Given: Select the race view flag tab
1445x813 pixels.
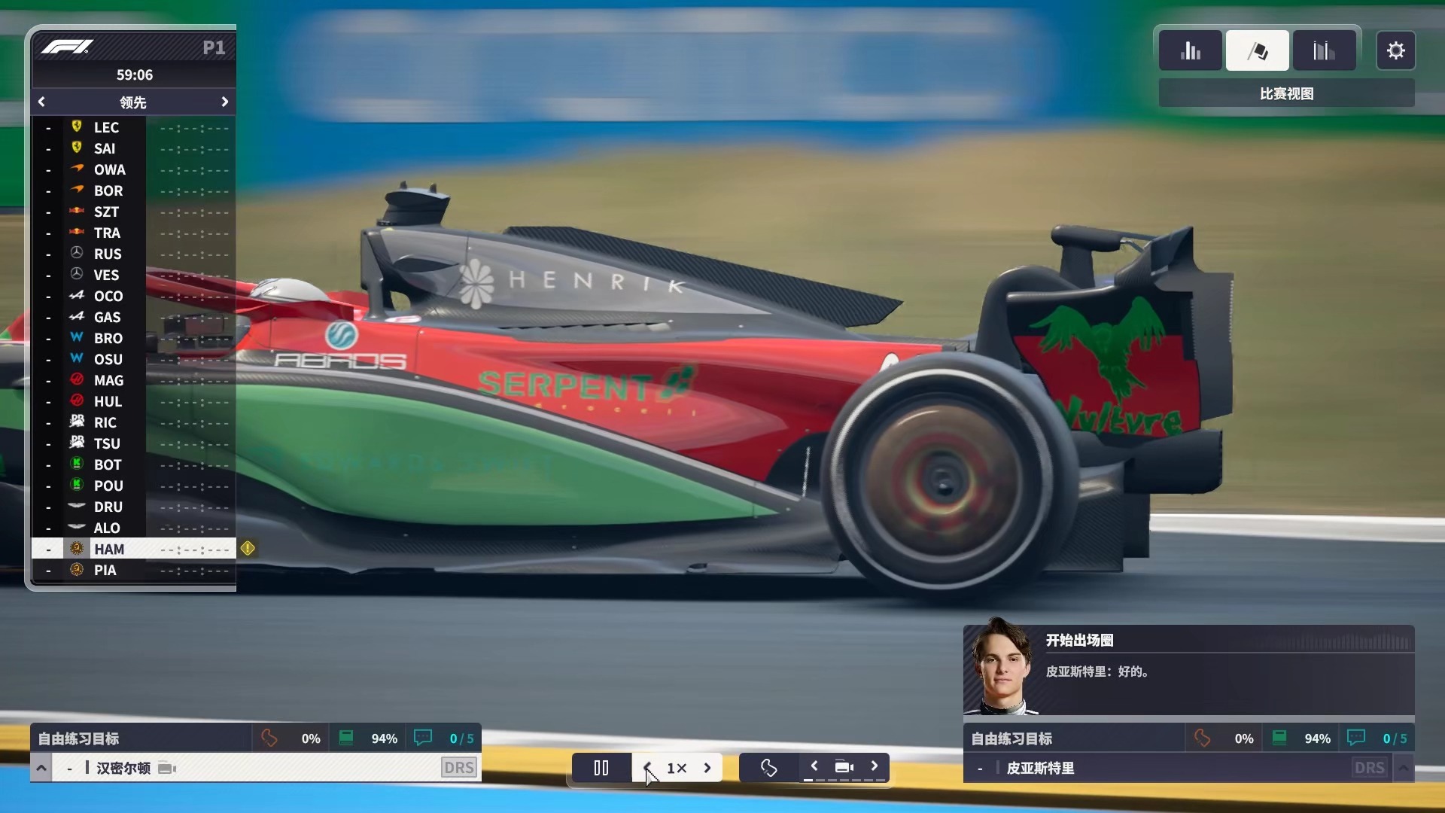Looking at the screenshot, I should coord(1257,50).
